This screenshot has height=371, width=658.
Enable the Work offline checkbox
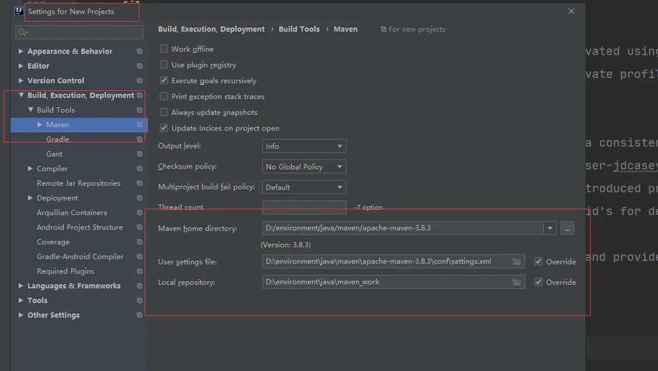[x=164, y=49]
